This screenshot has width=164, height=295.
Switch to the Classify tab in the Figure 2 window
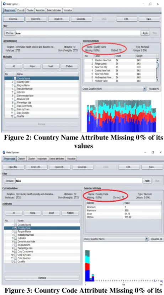point(21,11)
